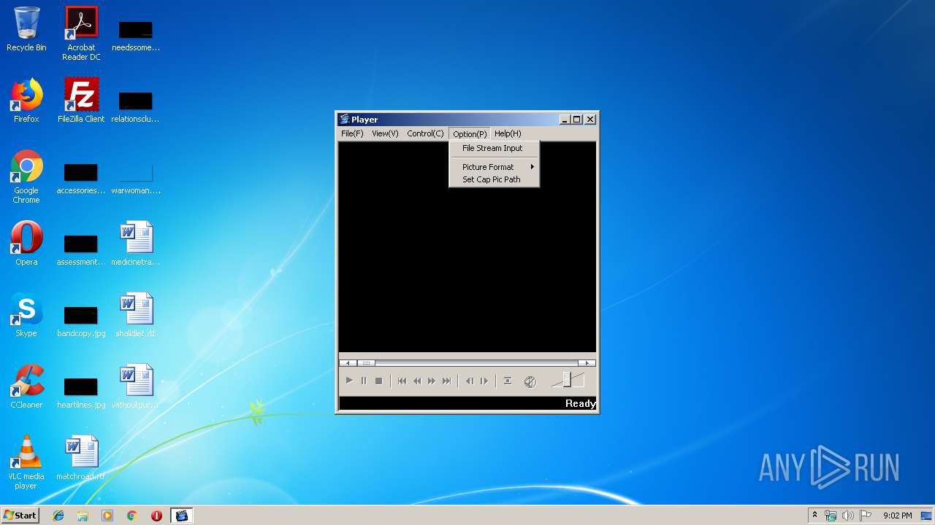Click the seek bar right arrow
This screenshot has height=525, width=935.
587,362
